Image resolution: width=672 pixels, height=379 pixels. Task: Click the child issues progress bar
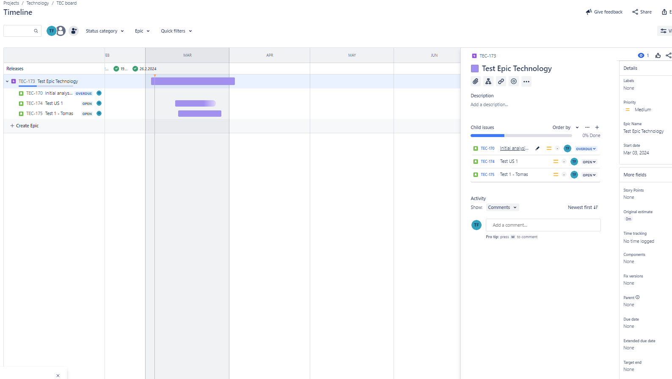(521, 136)
